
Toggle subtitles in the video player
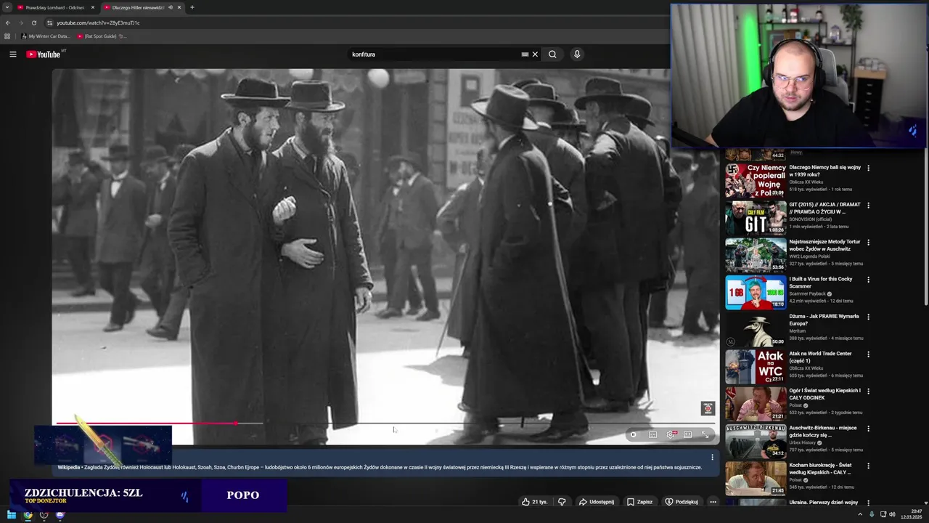click(652, 434)
